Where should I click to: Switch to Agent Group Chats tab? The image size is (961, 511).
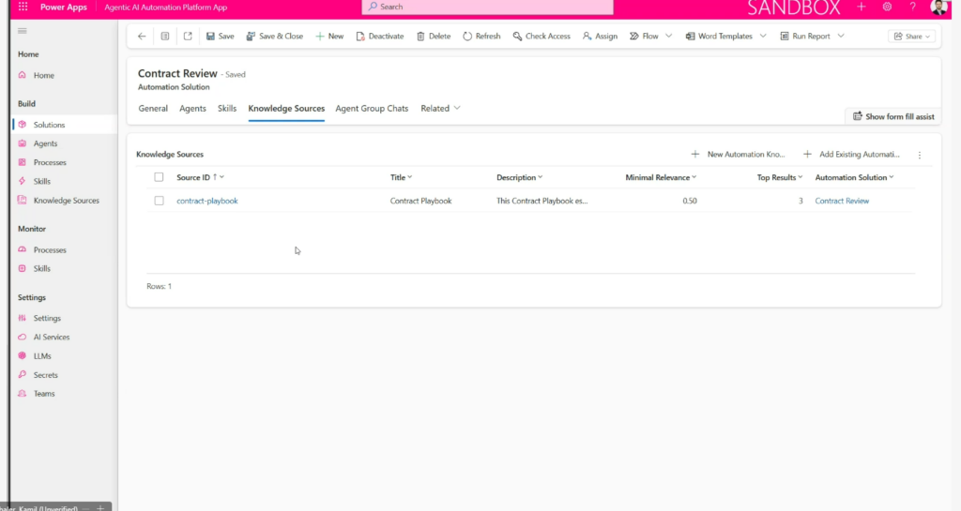point(372,109)
